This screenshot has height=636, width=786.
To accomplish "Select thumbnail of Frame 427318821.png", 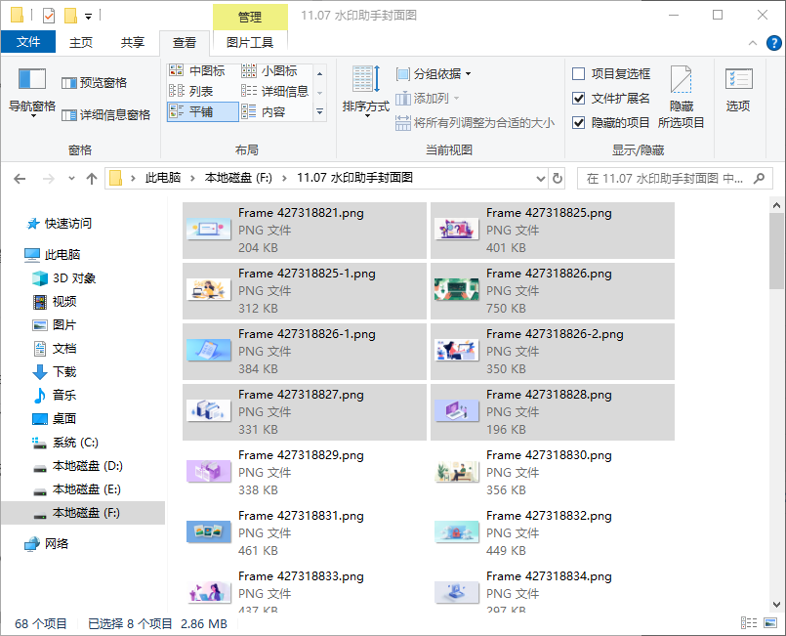I will tap(209, 230).
